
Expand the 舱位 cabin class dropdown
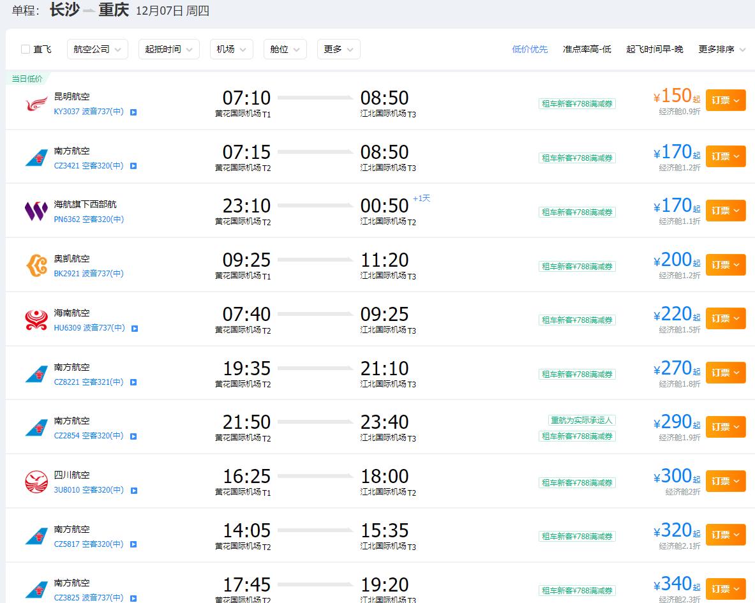click(285, 49)
